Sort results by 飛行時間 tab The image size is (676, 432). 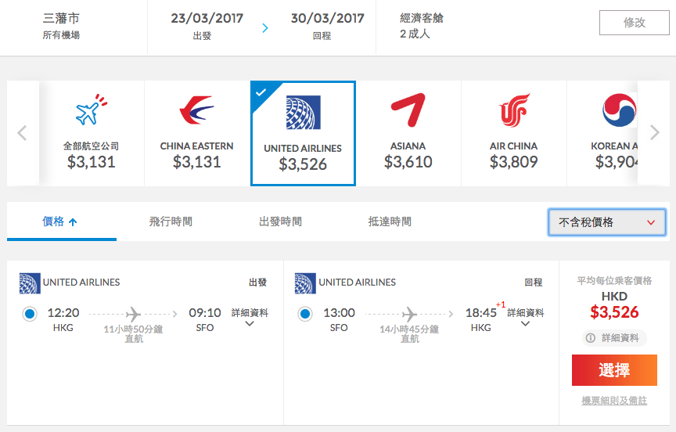pyautogui.click(x=171, y=221)
